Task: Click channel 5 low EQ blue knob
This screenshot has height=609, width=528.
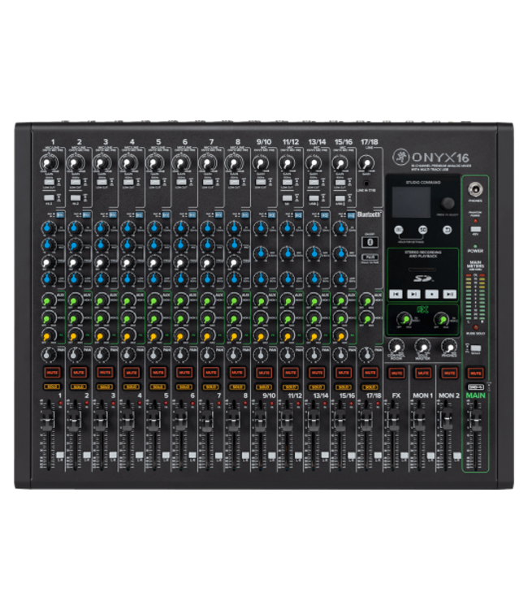Action: (154, 279)
